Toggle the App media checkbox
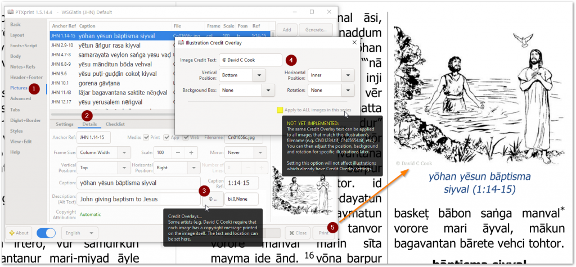576x267 pixels. (165, 137)
